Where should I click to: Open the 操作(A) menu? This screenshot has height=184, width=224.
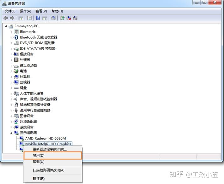[x=25, y=11]
